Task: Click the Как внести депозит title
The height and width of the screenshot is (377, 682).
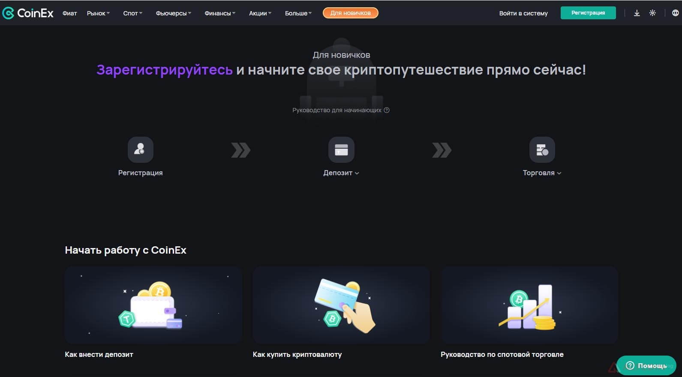Action: [99, 354]
